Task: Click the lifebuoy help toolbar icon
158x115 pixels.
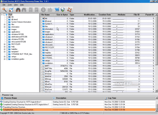Action: (69, 10)
